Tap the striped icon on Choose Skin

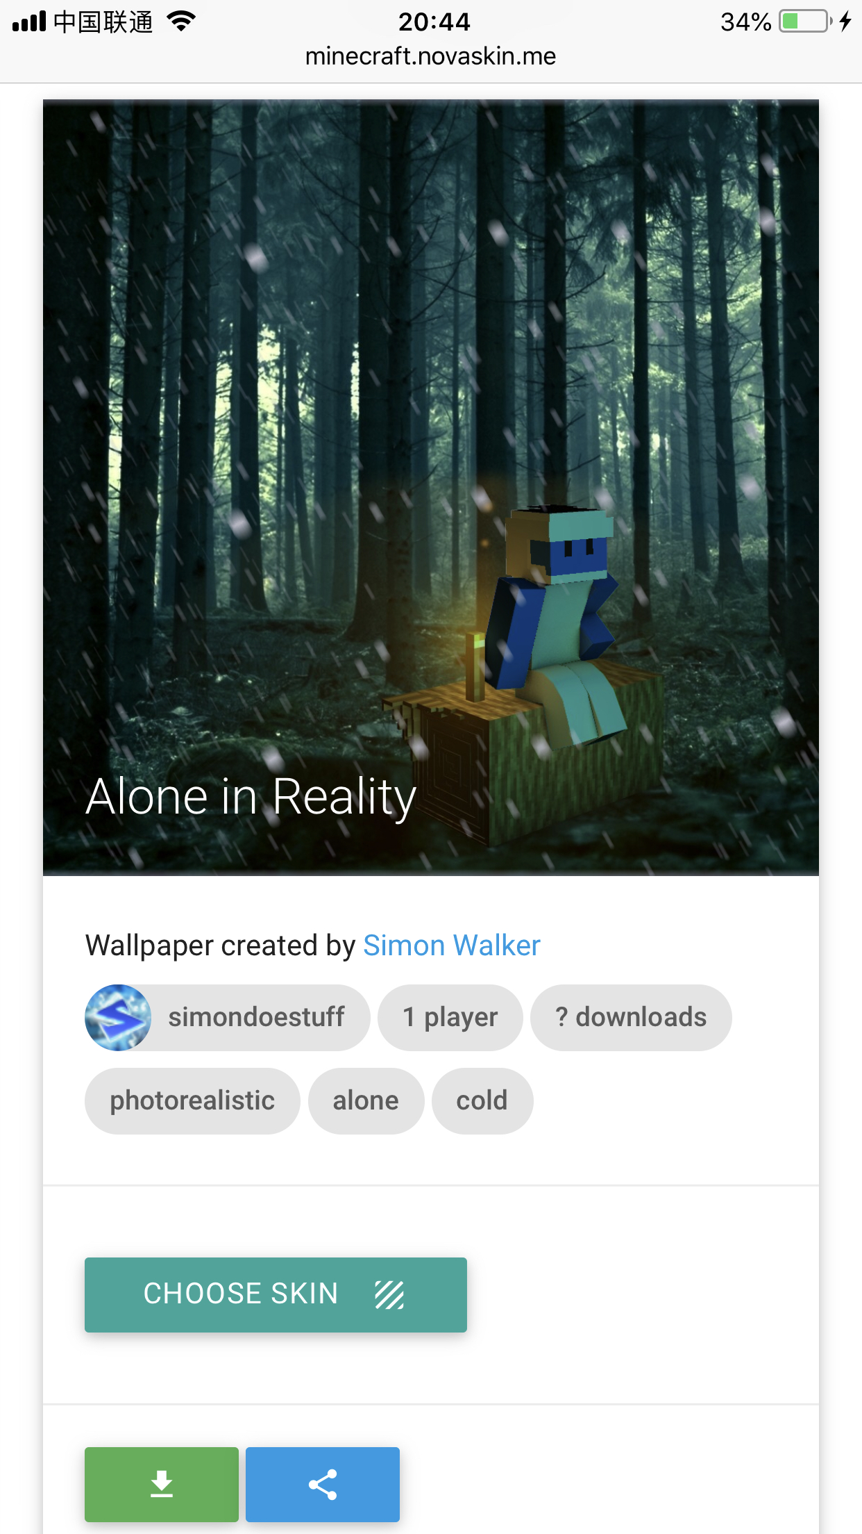click(389, 1294)
